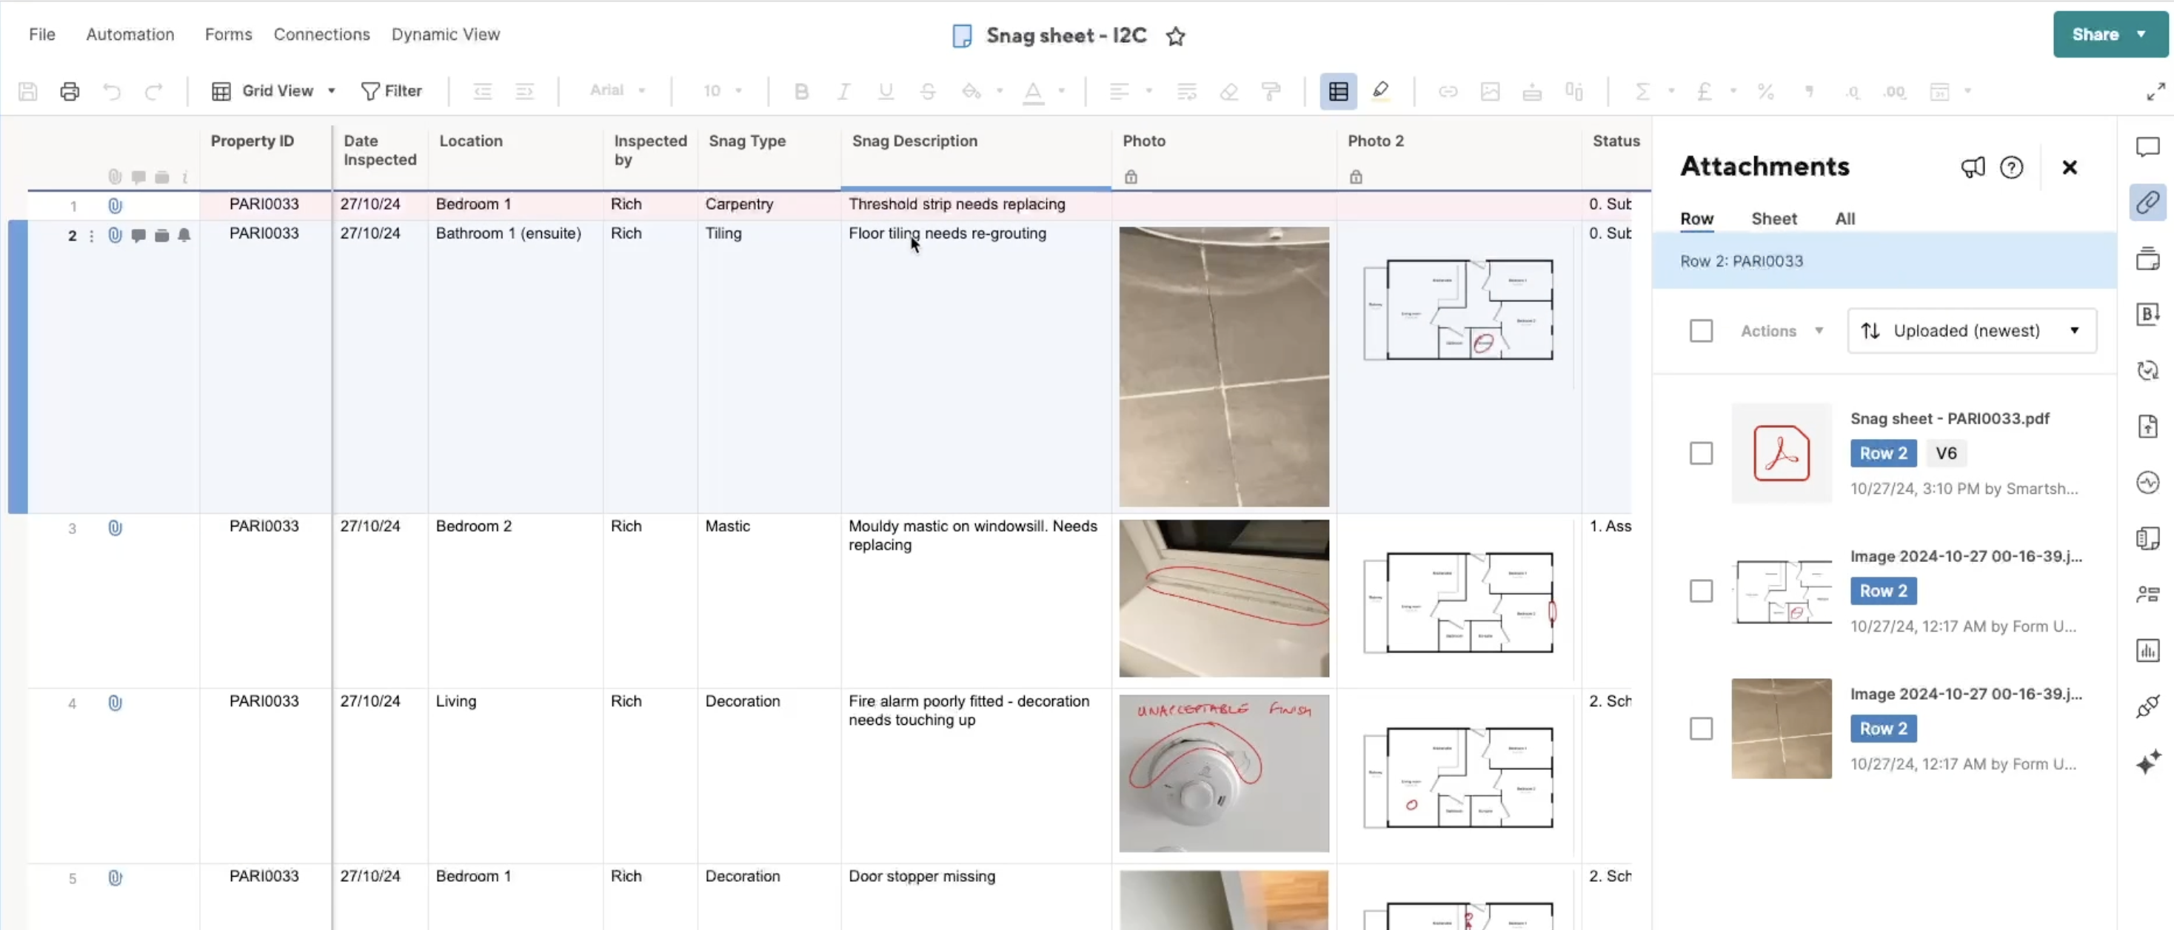The width and height of the screenshot is (2174, 930).
Task: Apply underline formatting
Action: (886, 91)
